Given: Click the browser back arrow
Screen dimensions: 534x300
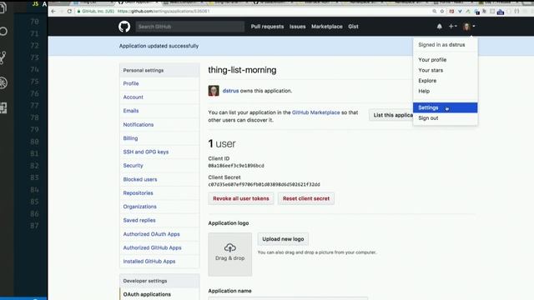Looking at the screenshot, I should 53,11.
